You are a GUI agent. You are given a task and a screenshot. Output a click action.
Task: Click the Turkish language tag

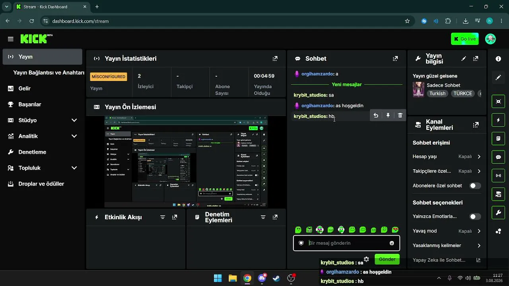tap(437, 94)
